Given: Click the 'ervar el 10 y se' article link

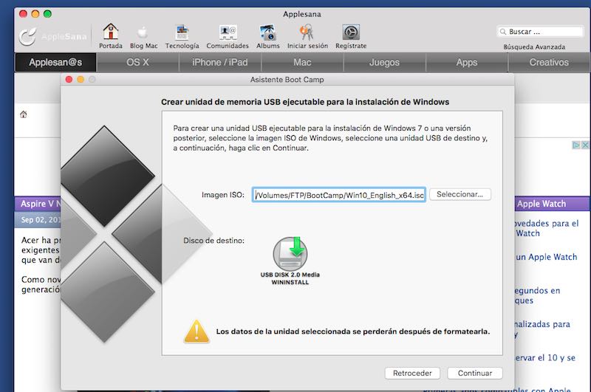Looking at the screenshot, I should tap(545, 358).
